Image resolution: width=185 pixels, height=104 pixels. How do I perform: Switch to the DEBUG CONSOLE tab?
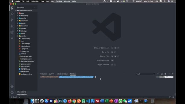tap(62, 74)
